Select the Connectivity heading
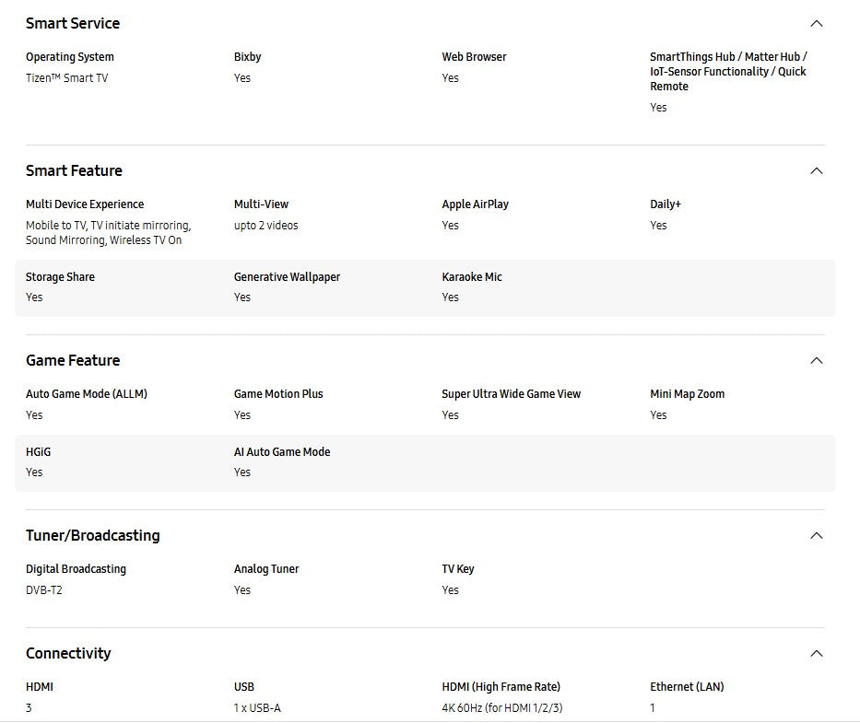This screenshot has width=860, height=723. coord(68,653)
